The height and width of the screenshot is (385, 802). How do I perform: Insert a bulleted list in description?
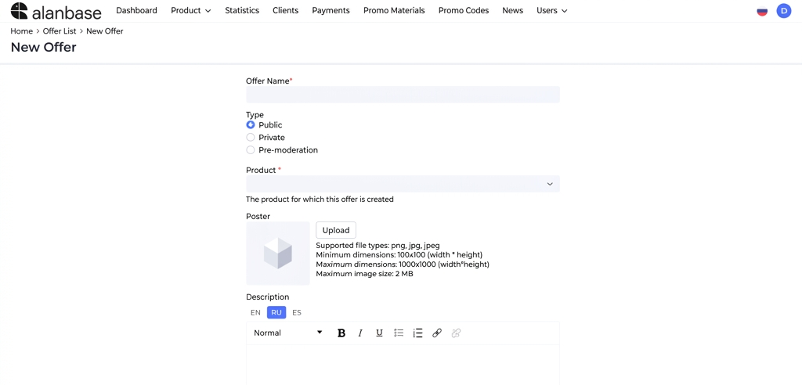click(399, 333)
